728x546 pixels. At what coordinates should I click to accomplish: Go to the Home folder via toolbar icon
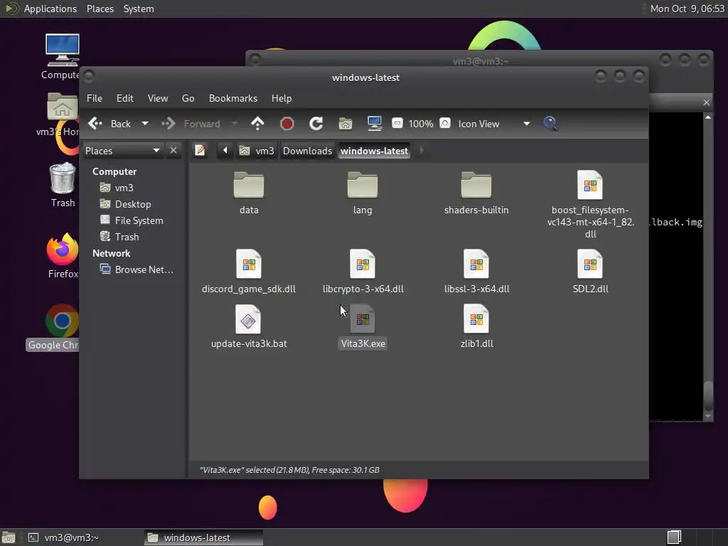click(345, 124)
